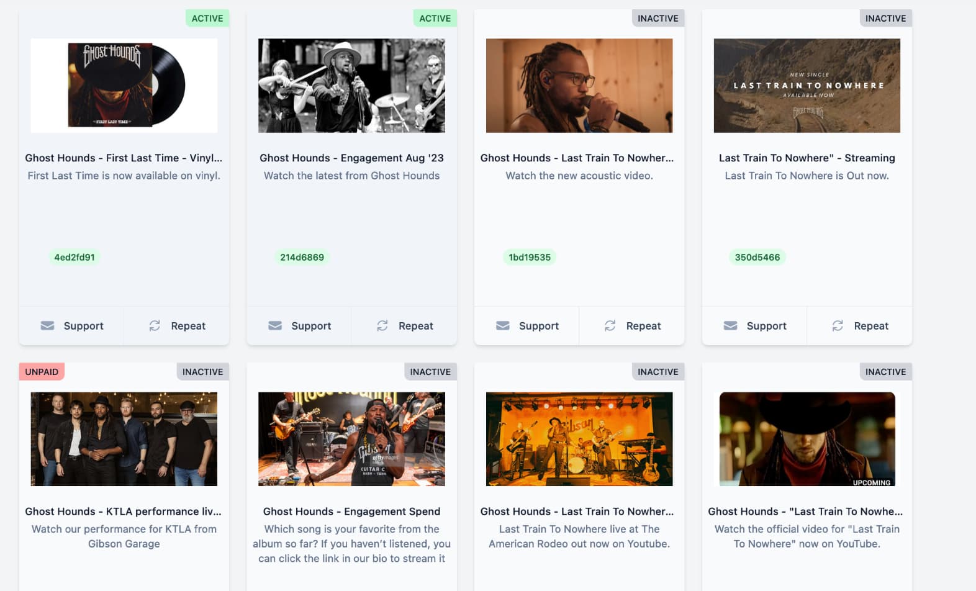The width and height of the screenshot is (976, 591).
Task: Open singer with microphone acoustic thumbnail
Action: click(x=579, y=86)
